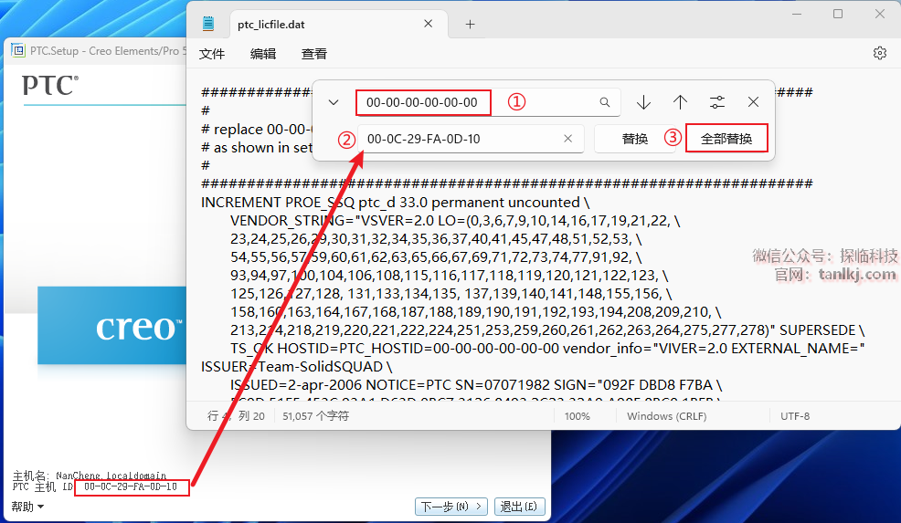Click the PTC logo in Setup window
Image resolution: width=901 pixels, height=523 pixels.
click(x=50, y=85)
